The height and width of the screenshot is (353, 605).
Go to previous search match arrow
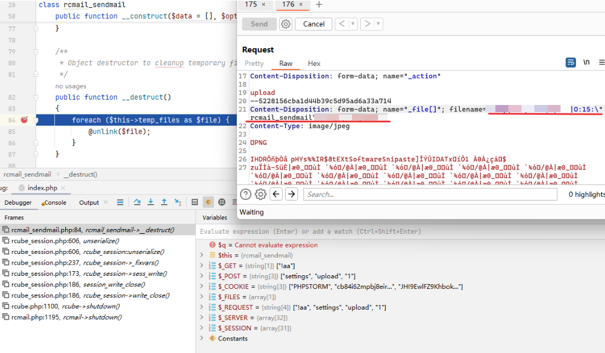(x=276, y=194)
